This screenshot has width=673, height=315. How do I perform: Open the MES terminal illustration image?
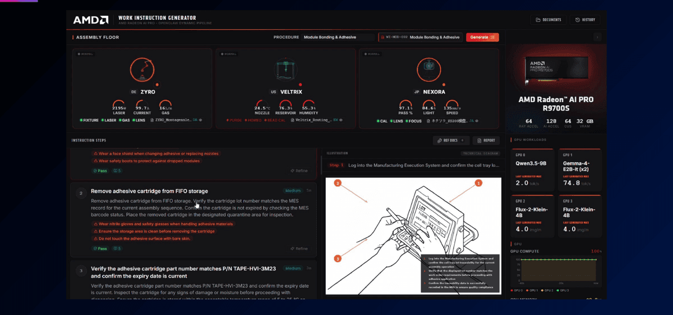pos(413,236)
